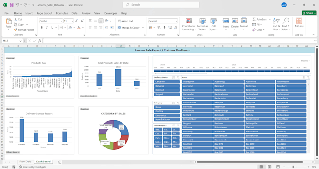Click the Insert cells icon
The width and height of the screenshot is (319, 169).
(x=226, y=21)
